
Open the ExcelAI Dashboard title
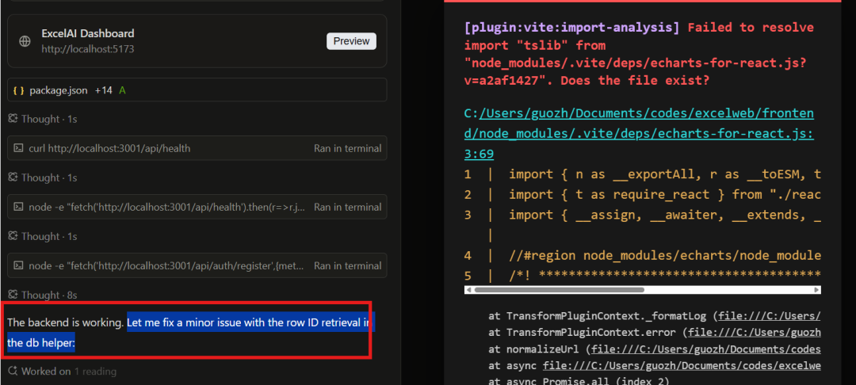(x=88, y=34)
